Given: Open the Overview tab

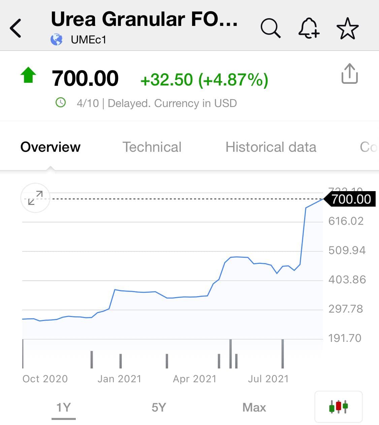Looking at the screenshot, I should point(51,147).
